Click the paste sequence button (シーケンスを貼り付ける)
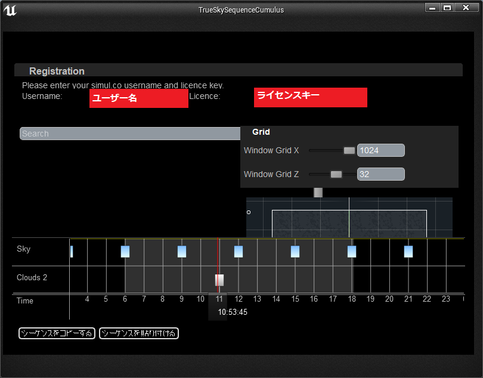This screenshot has height=378, width=483. (139, 333)
